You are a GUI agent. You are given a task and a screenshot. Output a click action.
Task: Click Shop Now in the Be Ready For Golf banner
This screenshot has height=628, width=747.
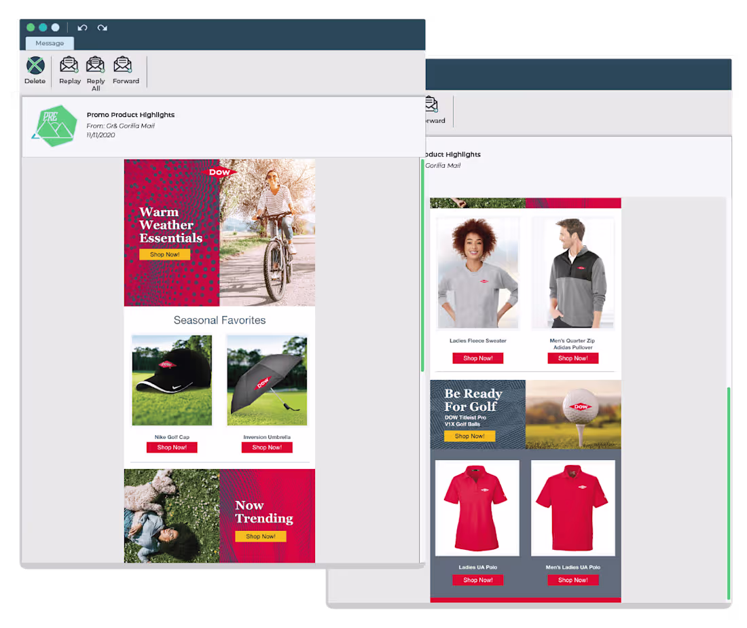tap(470, 436)
